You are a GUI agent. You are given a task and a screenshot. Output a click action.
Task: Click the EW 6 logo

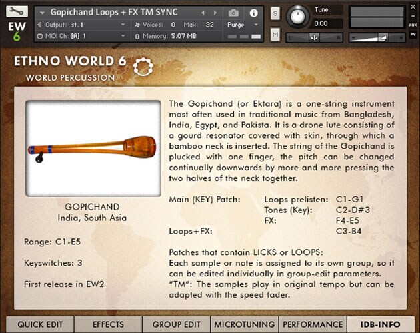(17, 31)
